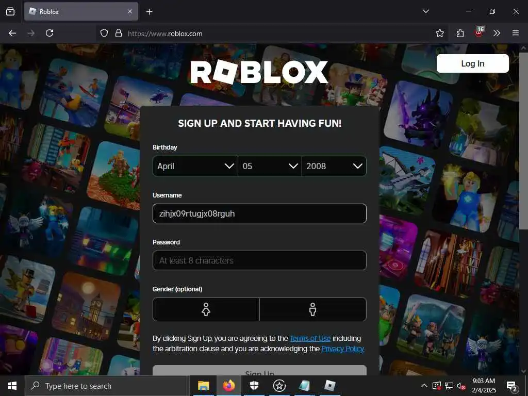Open File Explorer from the taskbar
528x396 pixels.
[203, 386]
